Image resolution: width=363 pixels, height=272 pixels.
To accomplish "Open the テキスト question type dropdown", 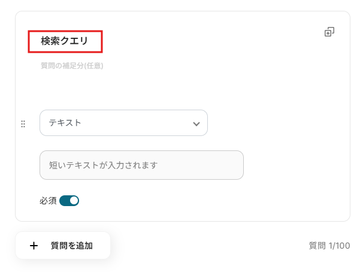I will 123,123.
